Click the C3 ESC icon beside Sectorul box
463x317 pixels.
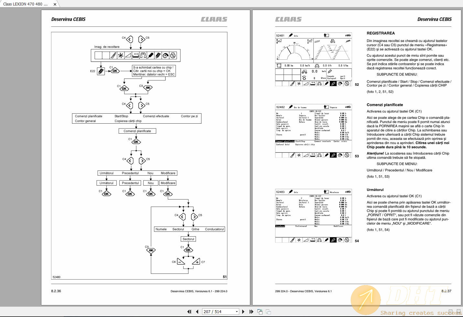tap(151, 250)
